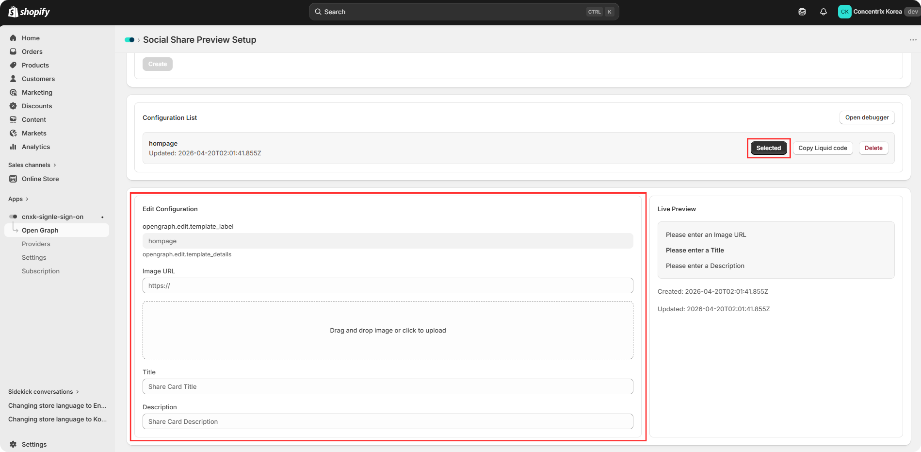Click the Create button
This screenshot has width=921, height=452.
coord(158,64)
